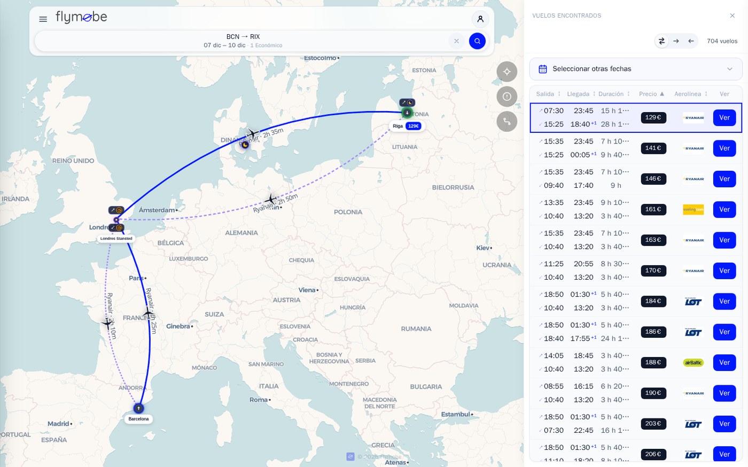
Task: Close the Vuelos Encontrados panel
Action: click(x=733, y=15)
